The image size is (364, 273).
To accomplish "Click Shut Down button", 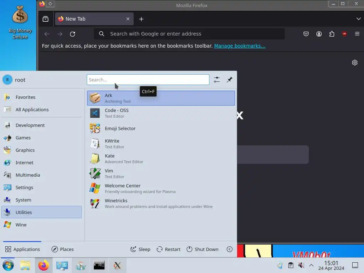I will tap(202, 249).
